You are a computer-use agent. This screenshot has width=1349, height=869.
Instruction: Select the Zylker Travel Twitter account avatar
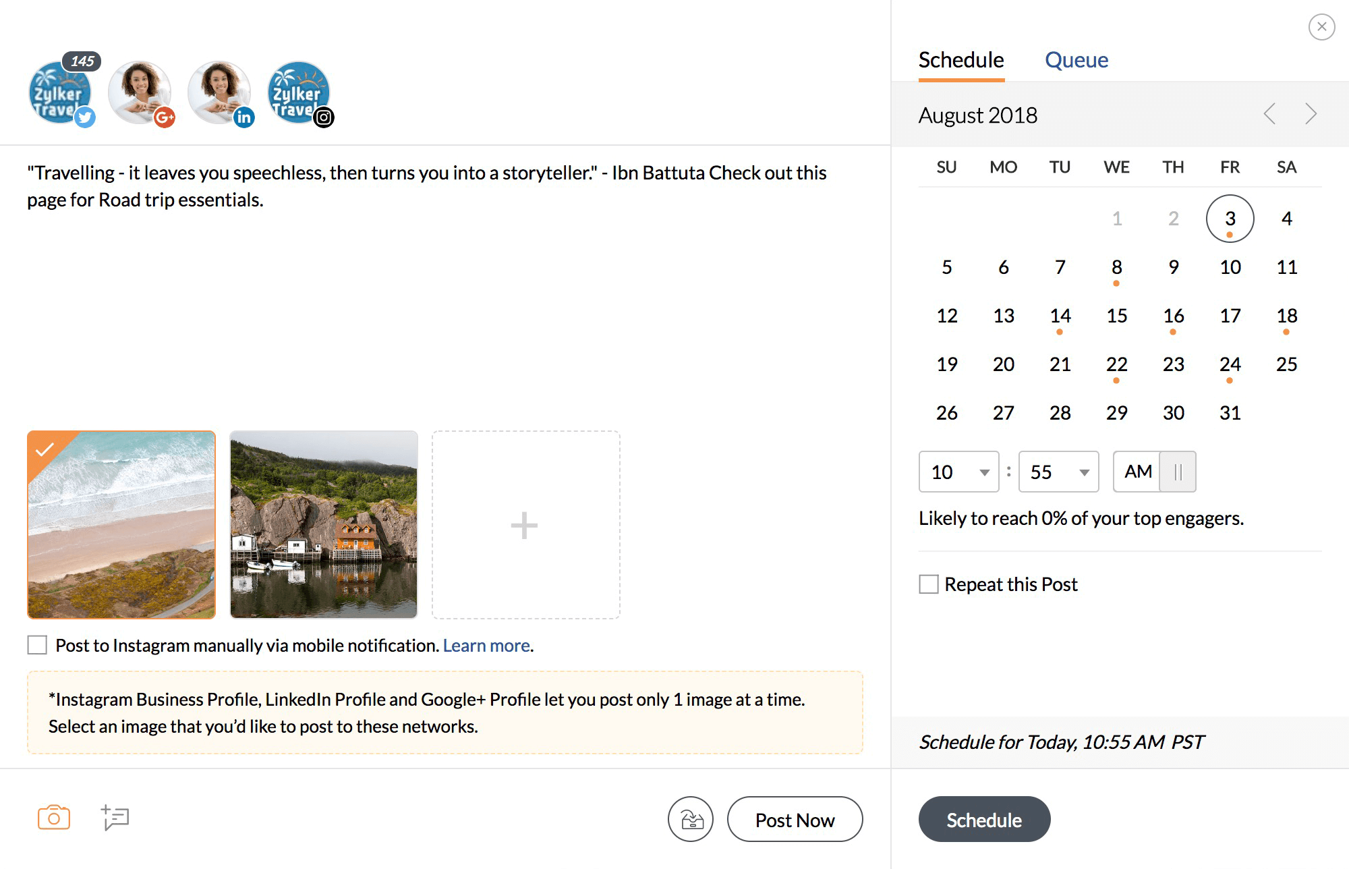(x=60, y=93)
